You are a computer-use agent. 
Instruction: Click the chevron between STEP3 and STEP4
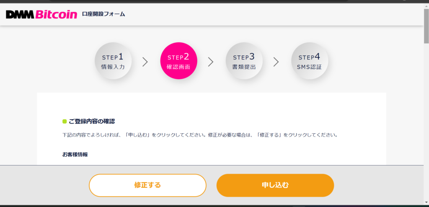(276, 62)
